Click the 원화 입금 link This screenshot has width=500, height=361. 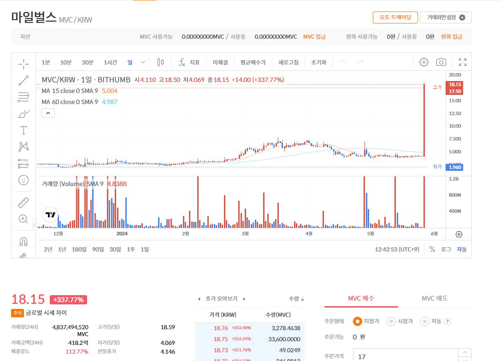(452, 37)
